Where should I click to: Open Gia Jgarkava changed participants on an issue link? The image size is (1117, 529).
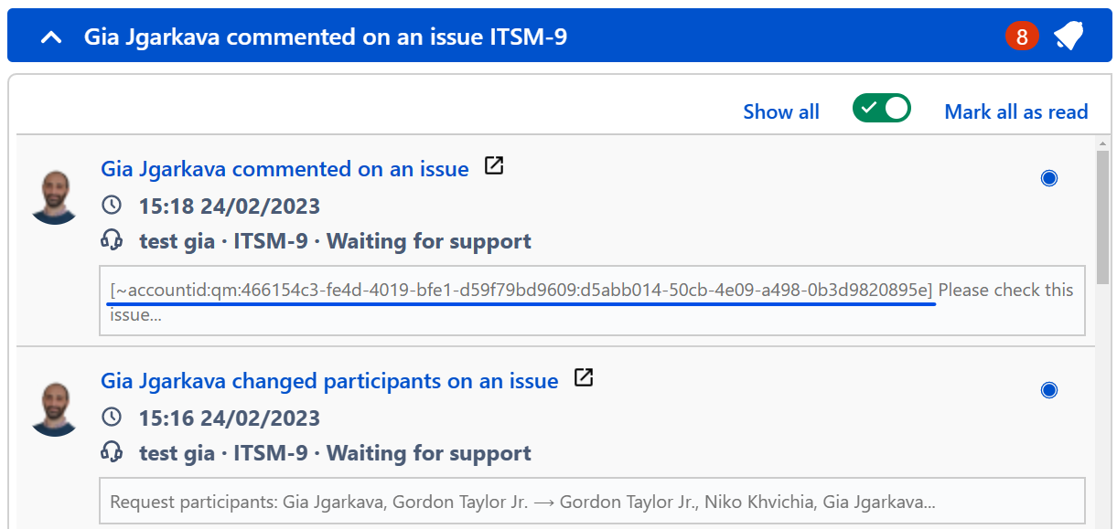329,381
